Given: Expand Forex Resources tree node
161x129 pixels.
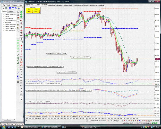Looking at the screenshot, I should pos(3,30).
